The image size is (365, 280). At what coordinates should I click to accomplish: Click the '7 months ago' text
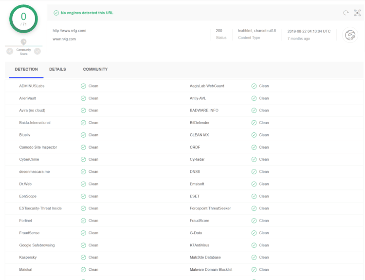click(x=299, y=38)
